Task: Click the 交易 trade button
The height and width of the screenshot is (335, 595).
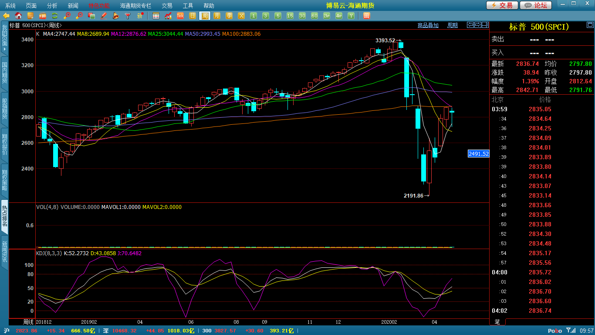Action: 502,5
